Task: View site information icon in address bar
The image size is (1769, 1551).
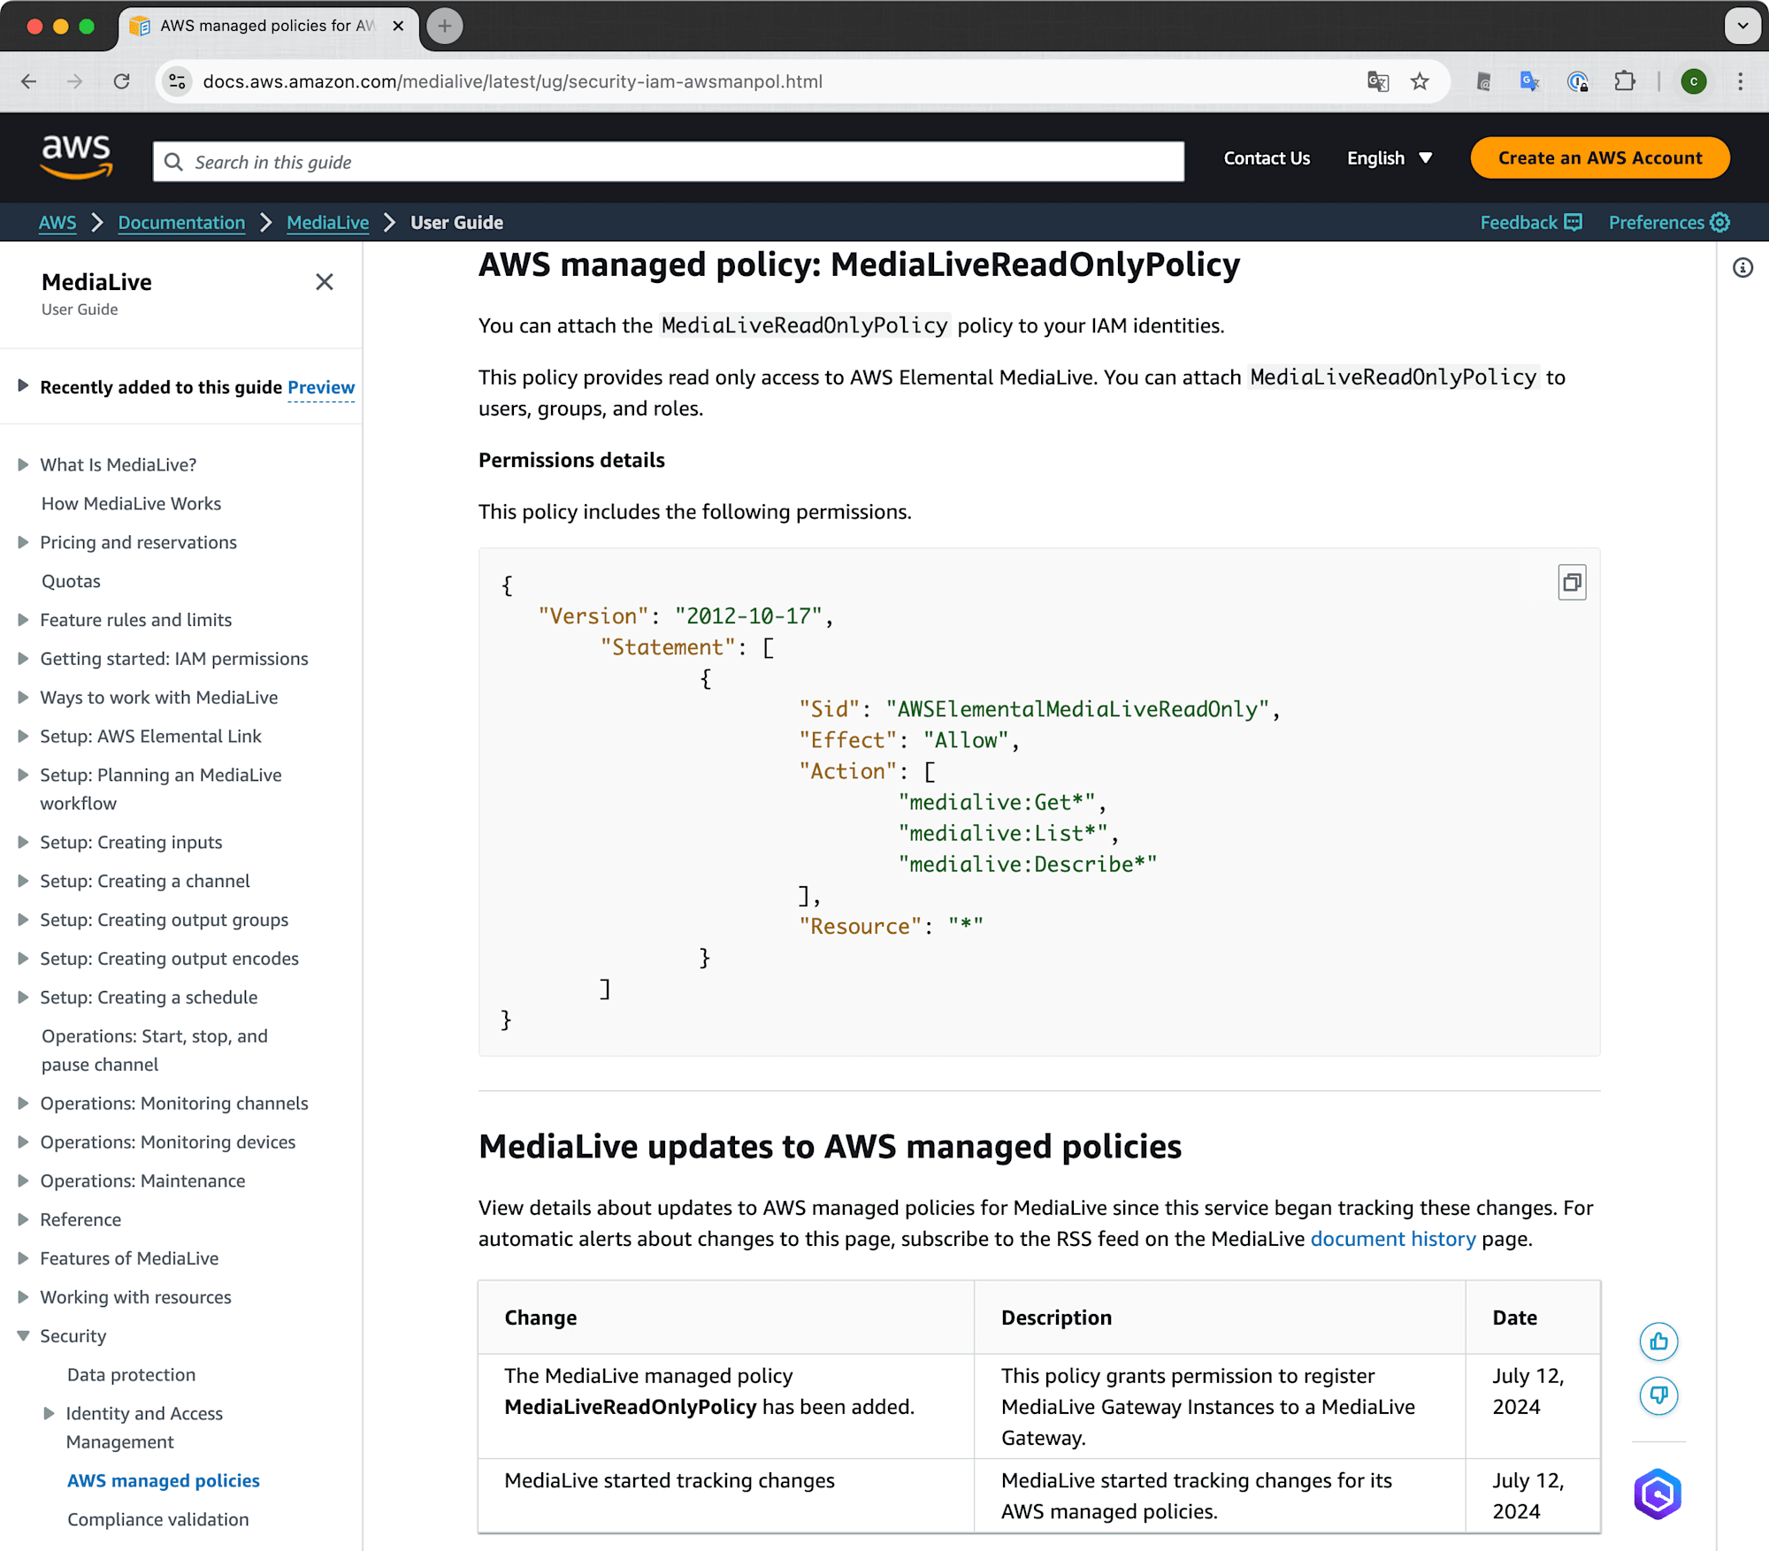Action: point(177,81)
